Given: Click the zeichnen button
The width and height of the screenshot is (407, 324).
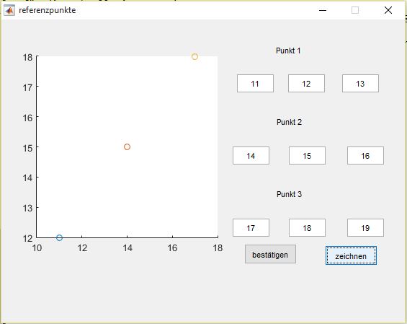Looking at the screenshot, I should (x=351, y=255).
